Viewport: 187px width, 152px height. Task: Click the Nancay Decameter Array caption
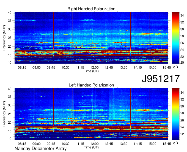coord(40,148)
